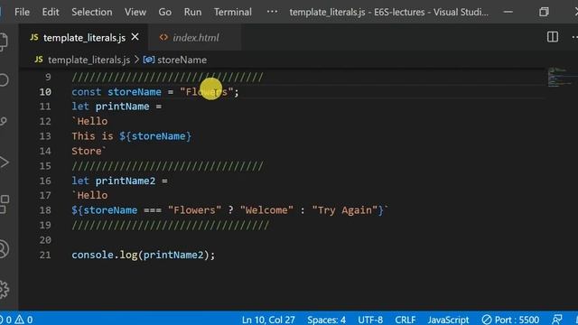Open the Extensions sidebar icon

pyautogui.click(x=4, y=204)
